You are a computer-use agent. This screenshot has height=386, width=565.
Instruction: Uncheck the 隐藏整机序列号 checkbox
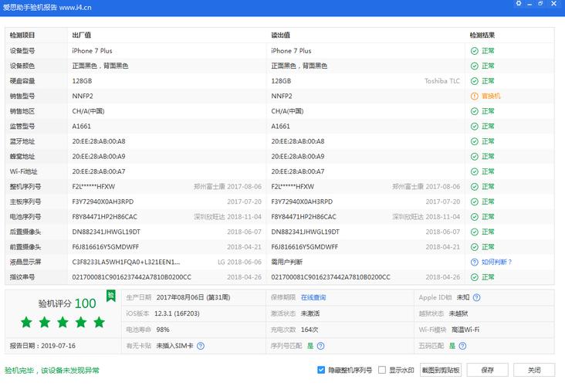pos(321,370)
